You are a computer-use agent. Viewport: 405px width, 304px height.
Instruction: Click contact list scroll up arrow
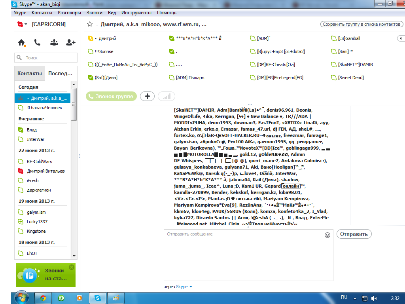coord(74,84)
